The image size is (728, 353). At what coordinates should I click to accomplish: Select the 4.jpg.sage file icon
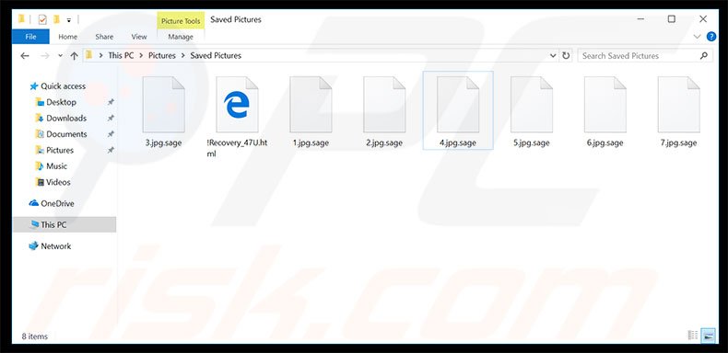[458, 105]
